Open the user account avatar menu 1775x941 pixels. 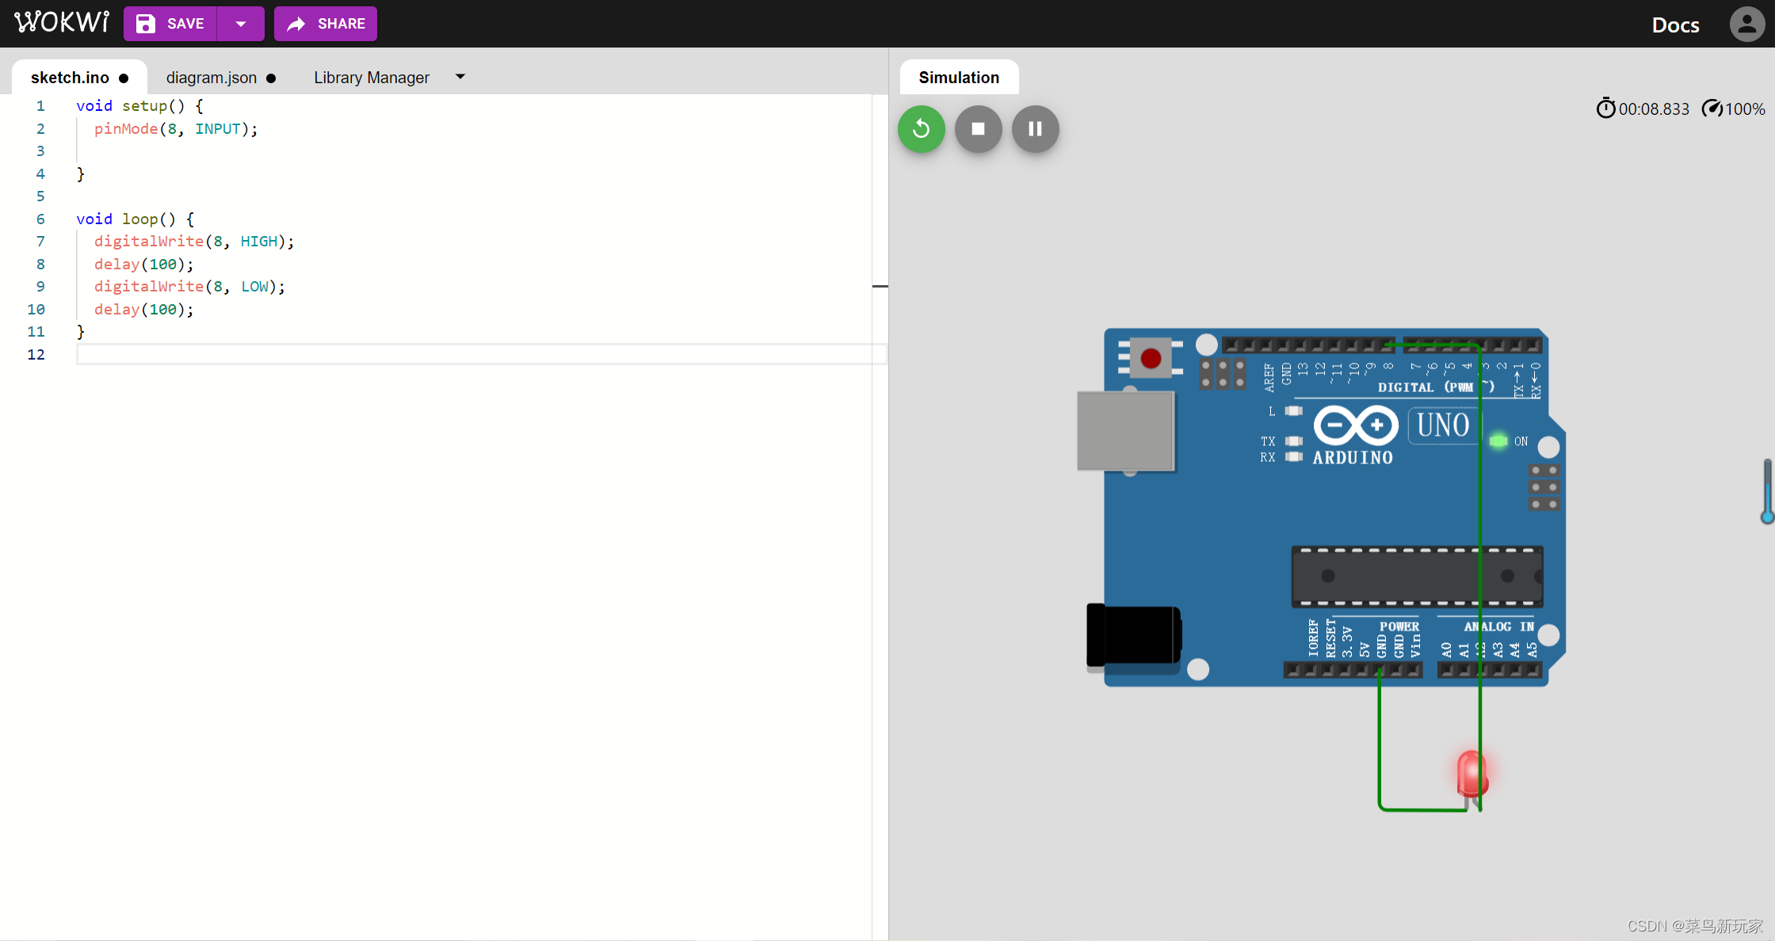[x=1746, y=24]
